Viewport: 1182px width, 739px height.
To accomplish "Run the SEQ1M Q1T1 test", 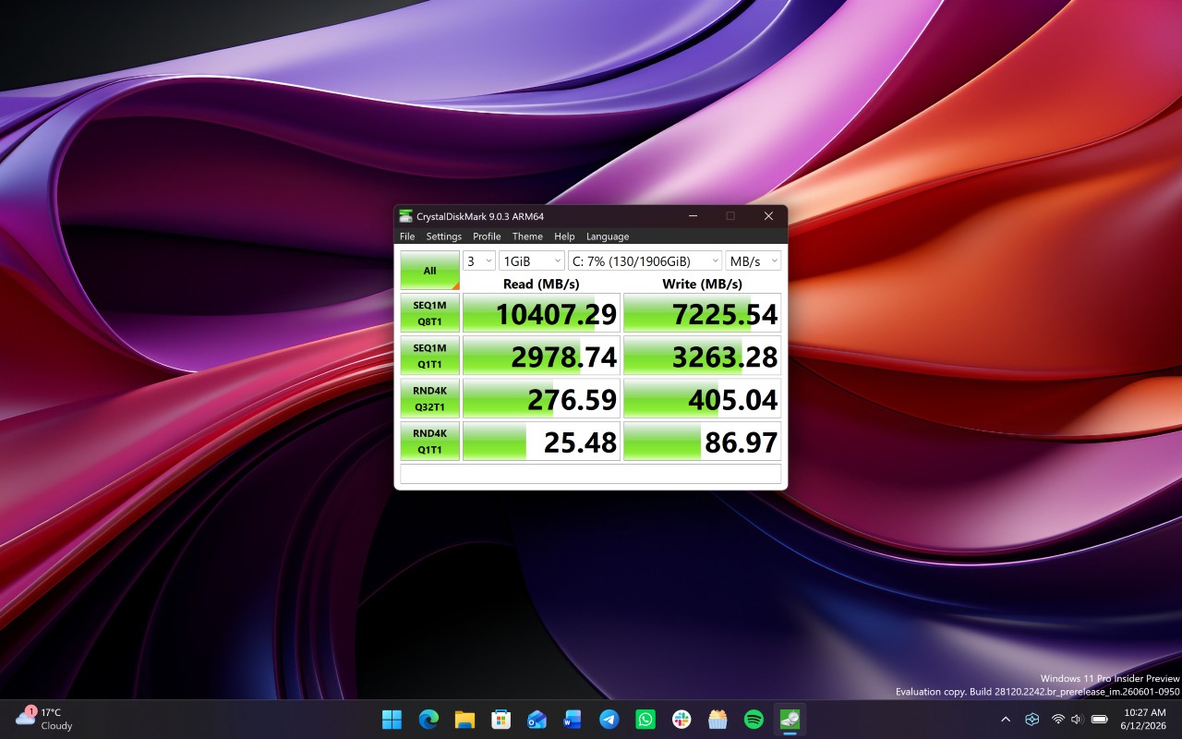I will 429,356.
